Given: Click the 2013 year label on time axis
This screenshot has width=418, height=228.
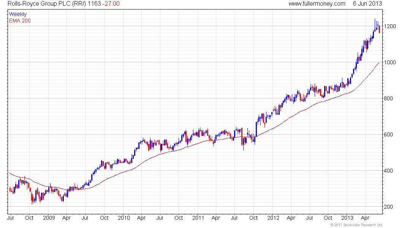Looking at the screenshot, I should pos(347,218).
